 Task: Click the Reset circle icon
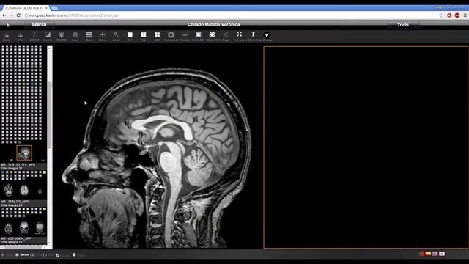[x=75, y=36]
